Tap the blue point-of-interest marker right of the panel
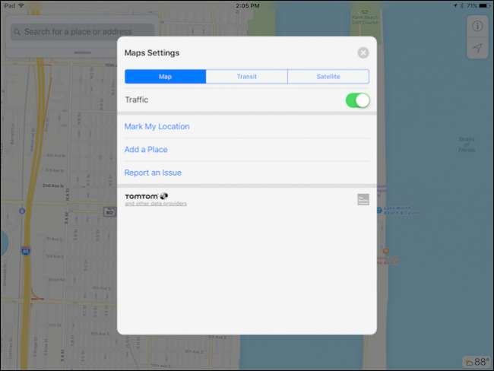 point(380,210)
